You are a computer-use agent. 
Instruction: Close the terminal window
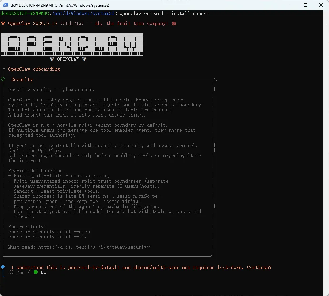click(321, 5)
